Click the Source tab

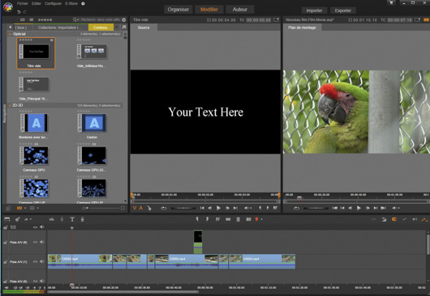point(144,27)
